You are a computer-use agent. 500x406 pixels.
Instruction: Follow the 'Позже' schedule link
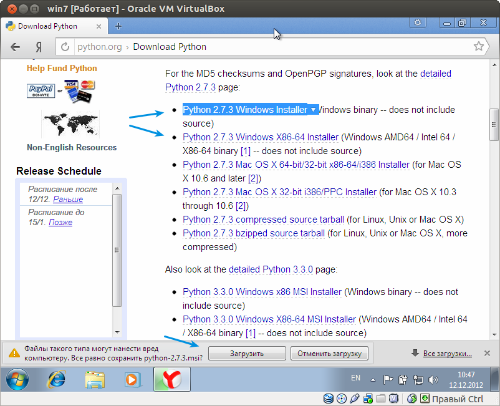coord(60,222)
